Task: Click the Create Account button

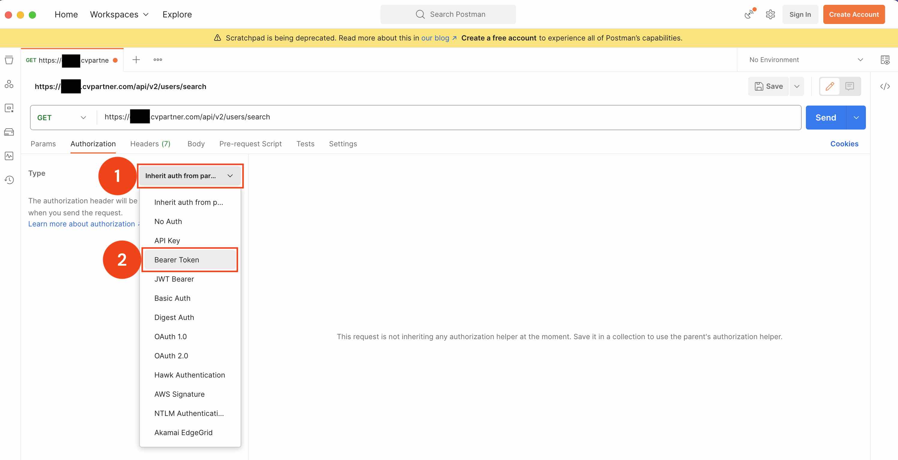Action: tap(854, 14)
